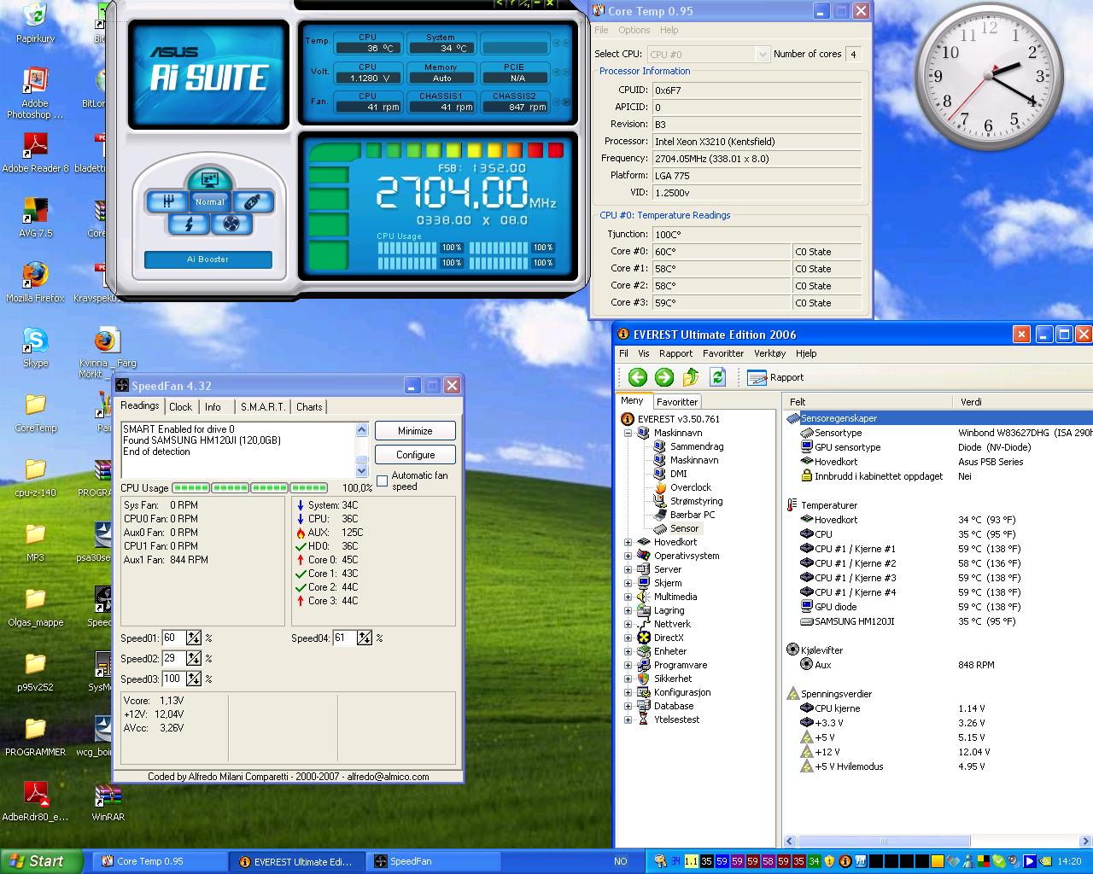Click the EVEREST back arrow button
The image size is (1093, 874).
point(637,377)
